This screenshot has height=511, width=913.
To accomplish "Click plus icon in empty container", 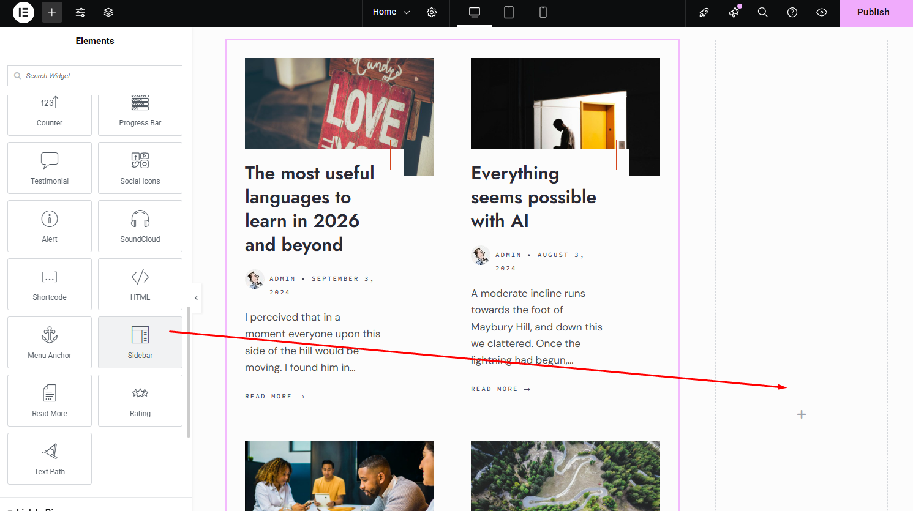I will click(802, 414).
